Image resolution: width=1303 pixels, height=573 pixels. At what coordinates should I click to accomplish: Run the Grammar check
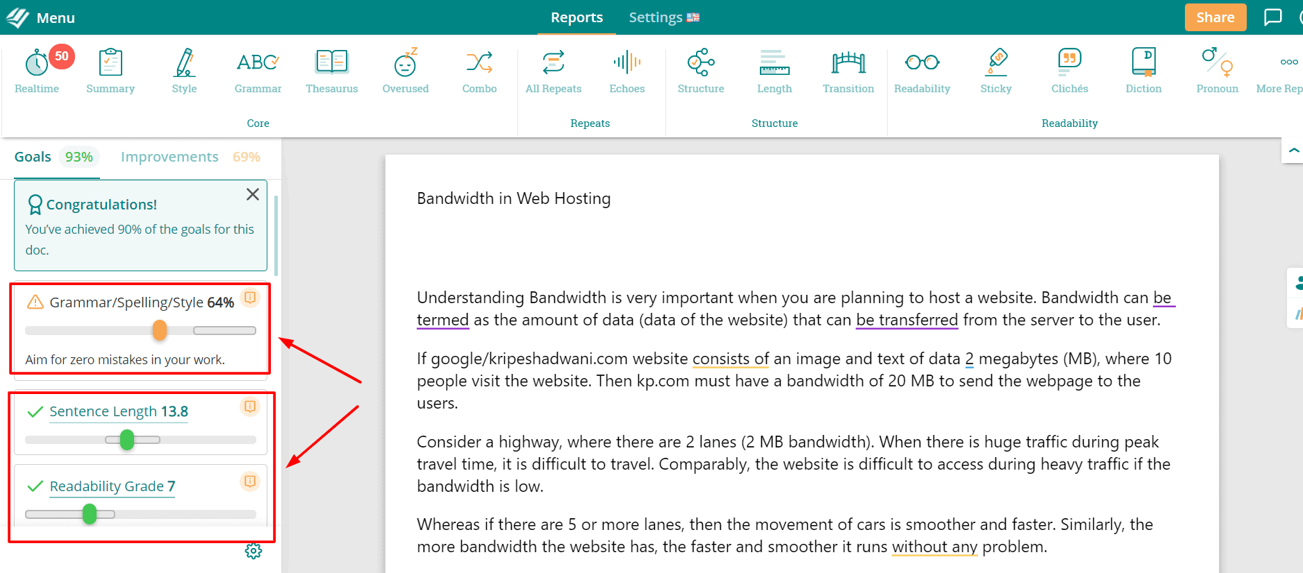(x=258, y=70)
